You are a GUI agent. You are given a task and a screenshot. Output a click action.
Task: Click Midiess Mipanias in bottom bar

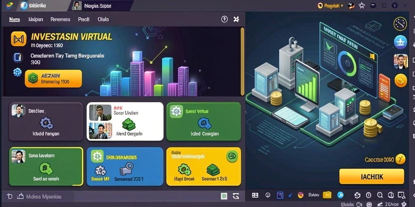(x=44, y=197)
